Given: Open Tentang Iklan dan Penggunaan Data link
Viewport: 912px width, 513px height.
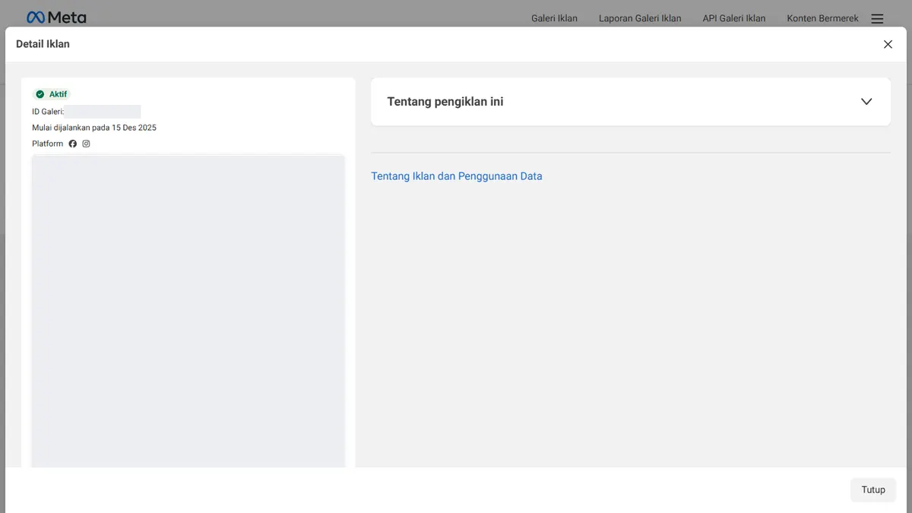Looking at the screenshot, I should (x=457, y=176).
